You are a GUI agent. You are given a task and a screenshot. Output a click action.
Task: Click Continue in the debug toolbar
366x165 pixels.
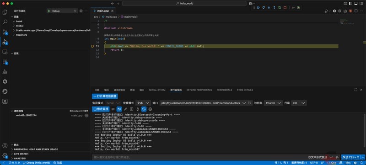258,8
